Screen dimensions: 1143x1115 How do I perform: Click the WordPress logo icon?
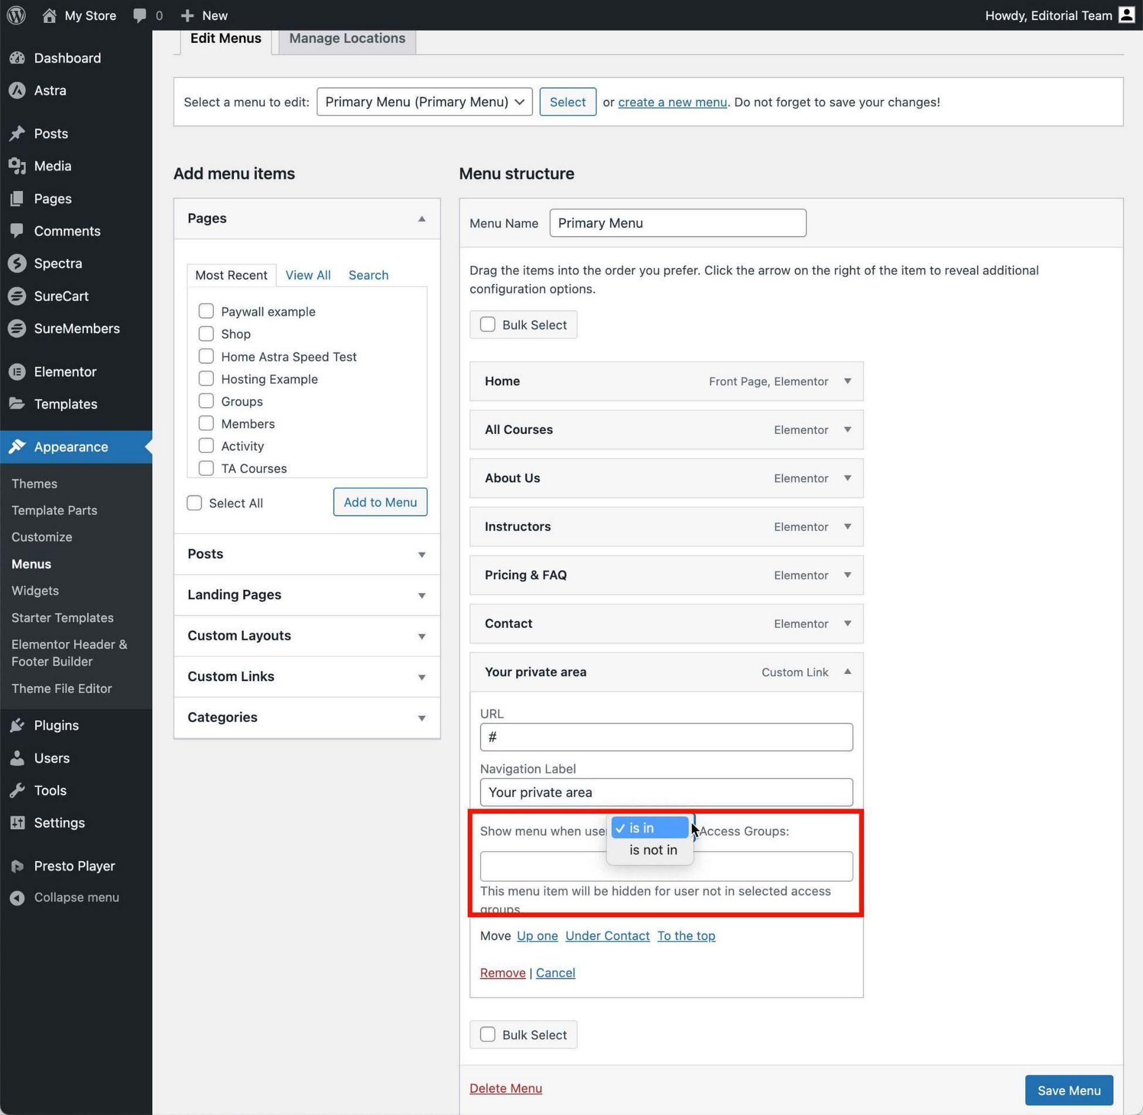tap(16, 15)
